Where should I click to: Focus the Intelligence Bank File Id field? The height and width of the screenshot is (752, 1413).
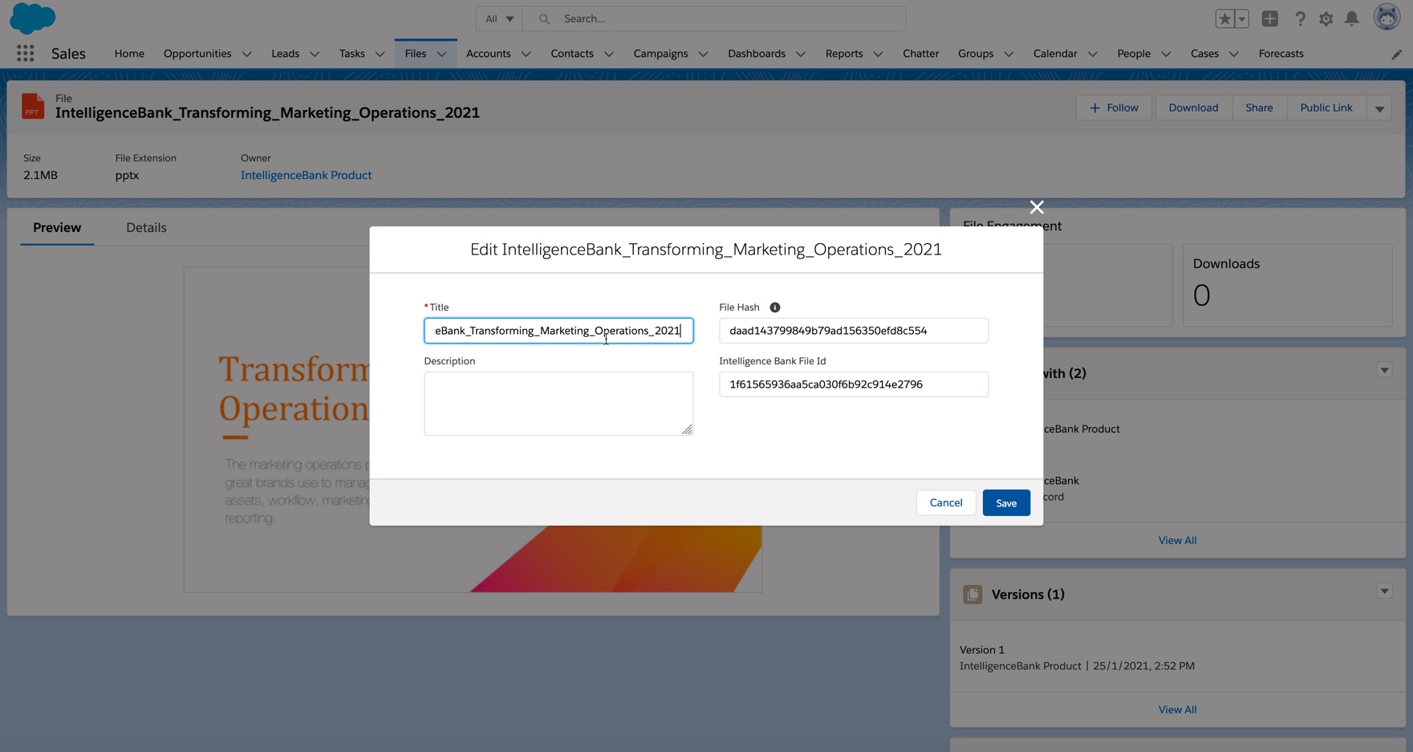(x=853, y=384)
